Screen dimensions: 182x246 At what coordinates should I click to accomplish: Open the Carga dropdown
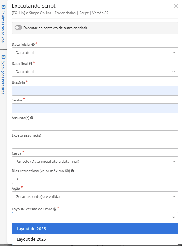point(95,161)
